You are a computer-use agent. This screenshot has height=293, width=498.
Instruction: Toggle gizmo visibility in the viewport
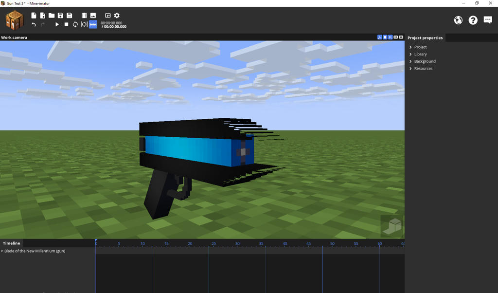click(380, 37)
